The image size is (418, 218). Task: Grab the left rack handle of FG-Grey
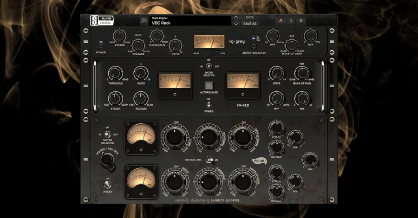click(x=85, y=42)
